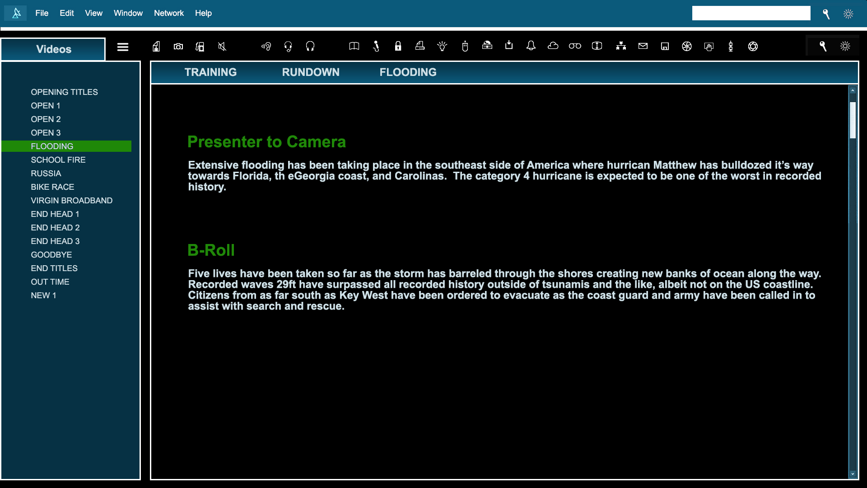
Task: Switch to the RUNDOWN tab
Action: 311,72
